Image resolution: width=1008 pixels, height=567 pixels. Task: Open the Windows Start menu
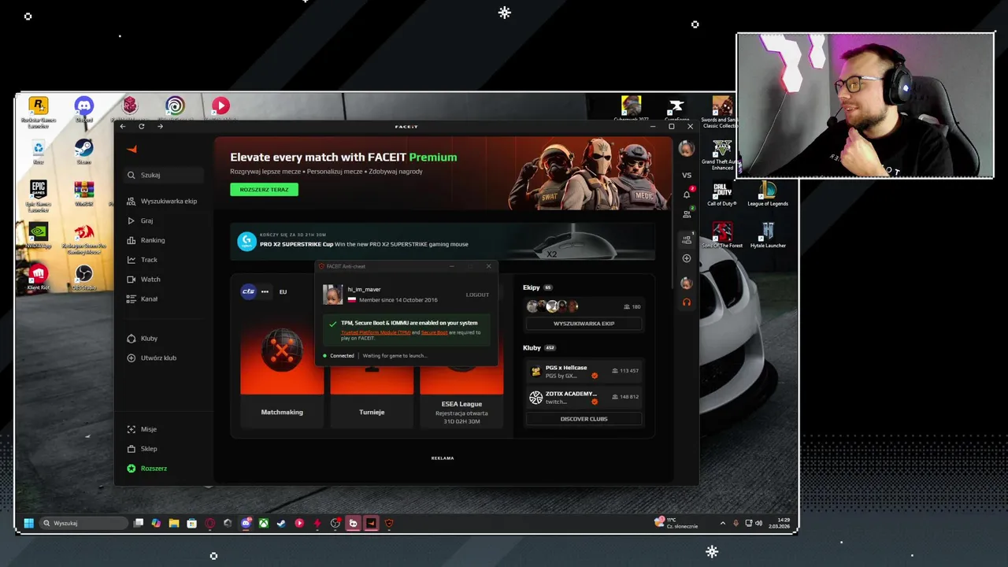tap(29, 523)
